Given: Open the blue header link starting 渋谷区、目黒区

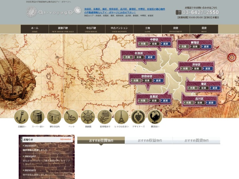Looking at the screenshot, I should (x=125, y=11).
